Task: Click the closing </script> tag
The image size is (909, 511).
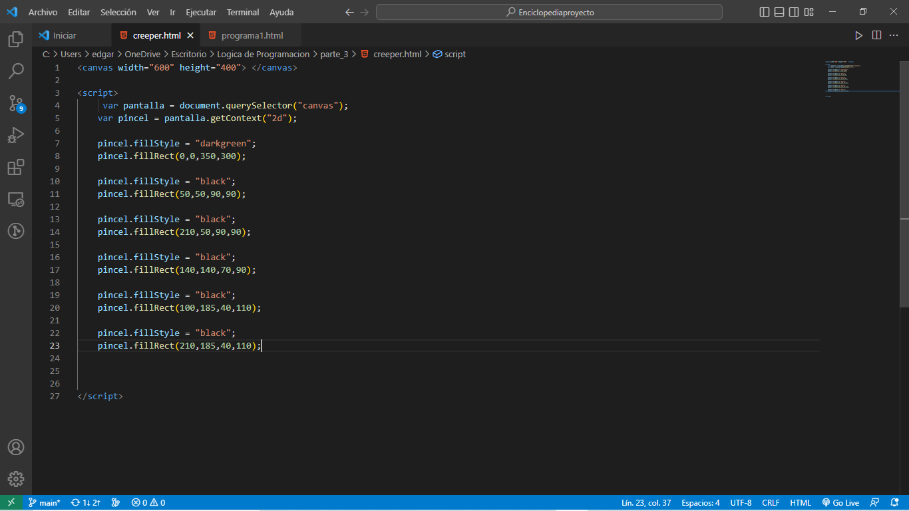Action: tap(100, 397)
